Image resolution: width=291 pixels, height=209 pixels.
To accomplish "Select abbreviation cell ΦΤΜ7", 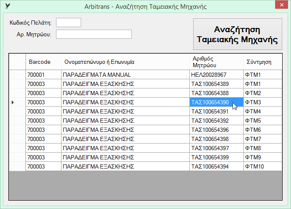I will (x=263, y=139).
